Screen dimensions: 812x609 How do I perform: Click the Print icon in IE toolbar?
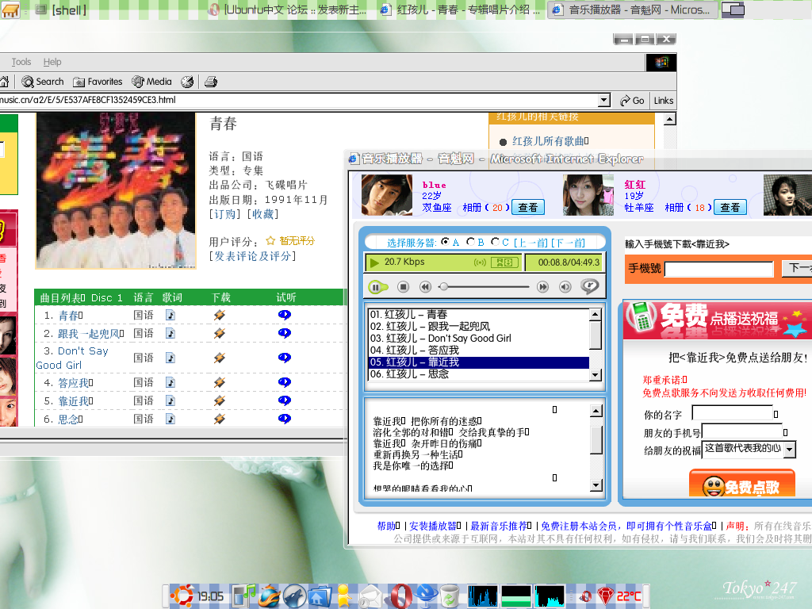click(211, 82)
